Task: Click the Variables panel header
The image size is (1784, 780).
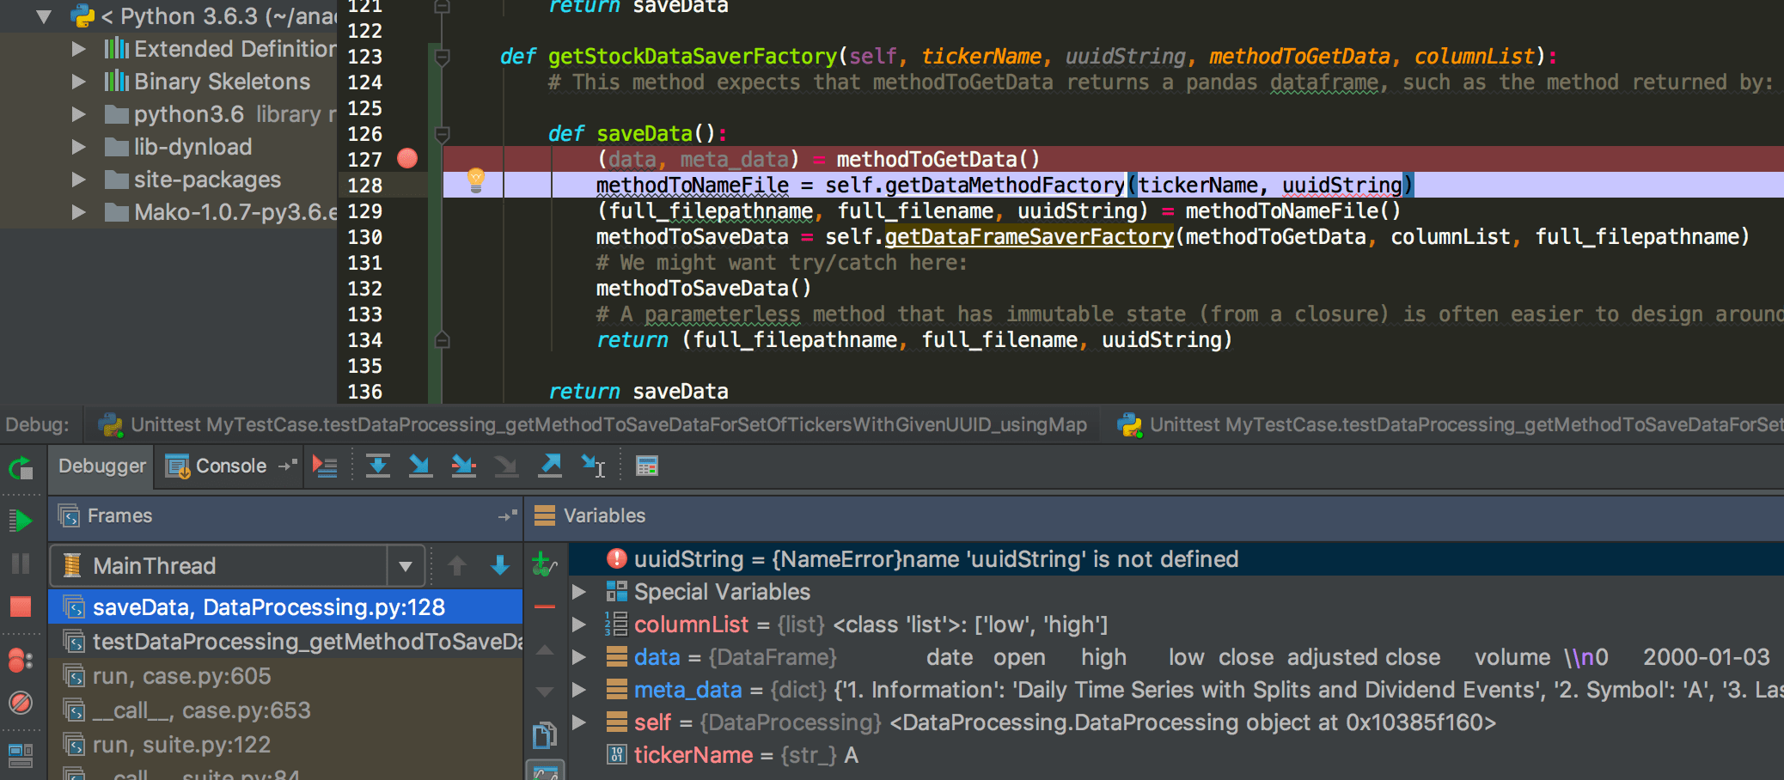Action: click(x=1153, y=515)
